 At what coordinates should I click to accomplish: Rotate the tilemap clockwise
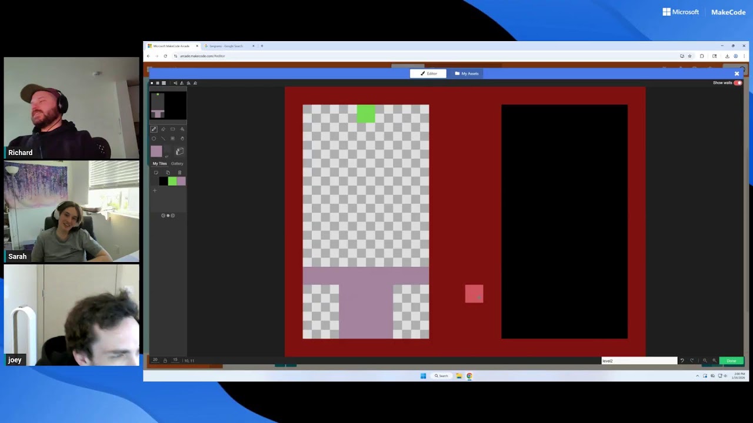point(188,83)
